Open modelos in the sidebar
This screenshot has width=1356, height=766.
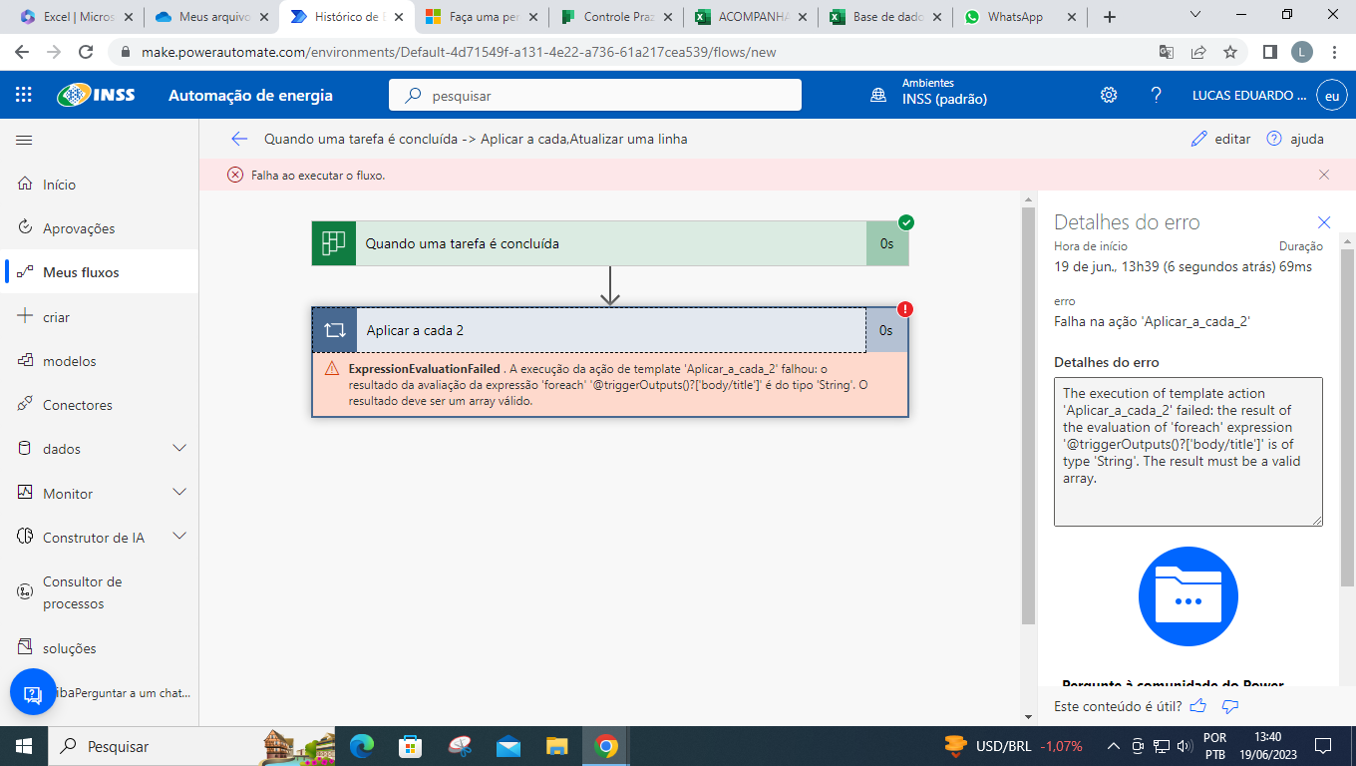(99, 361)
